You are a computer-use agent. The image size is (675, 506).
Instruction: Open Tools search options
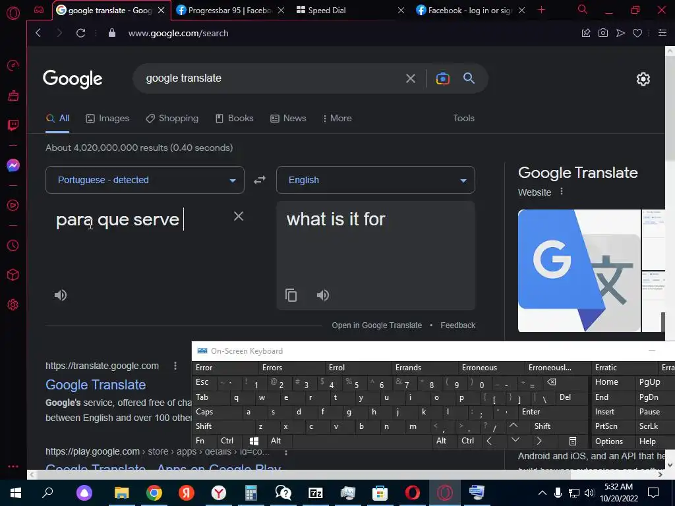coord(463,119)
